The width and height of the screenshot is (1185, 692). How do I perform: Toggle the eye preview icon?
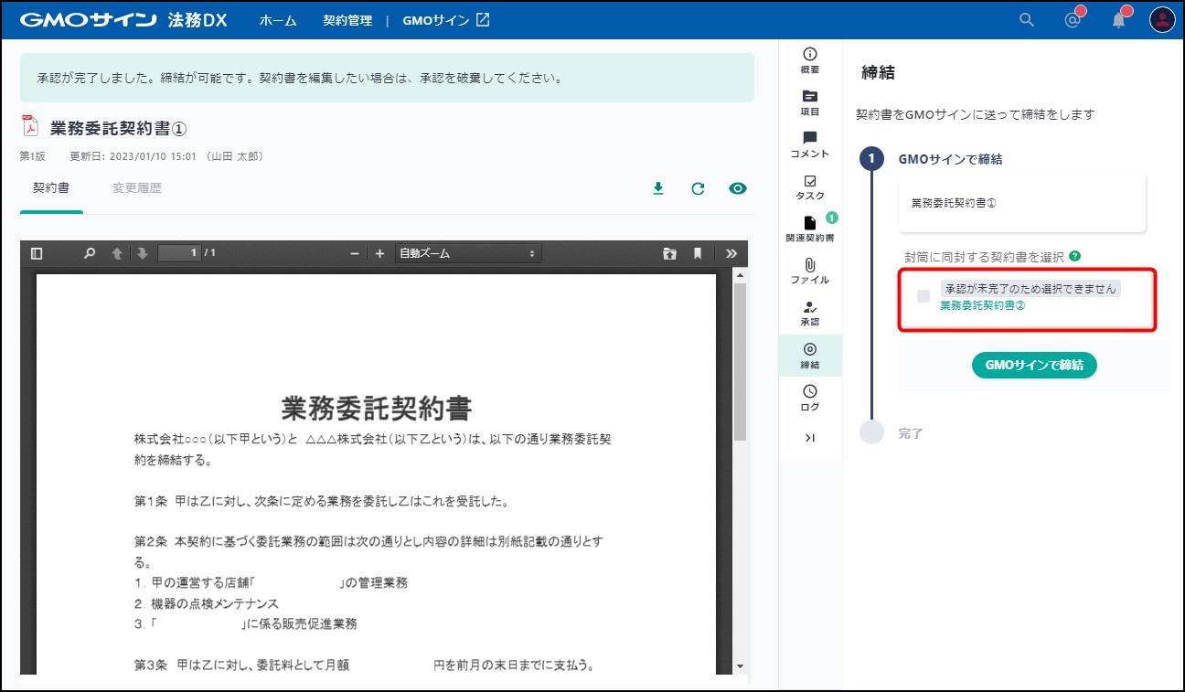(x=738, y=188)
